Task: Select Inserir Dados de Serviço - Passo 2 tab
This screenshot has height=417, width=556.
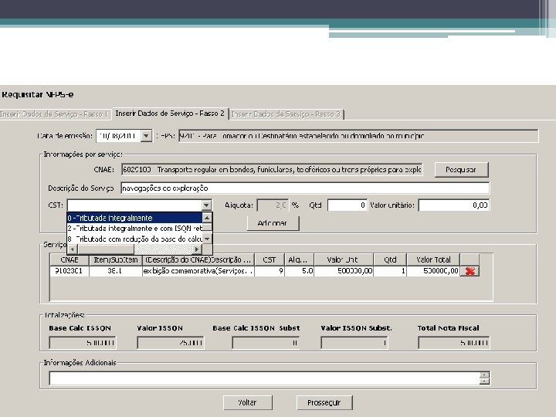Action: (170, 114)
